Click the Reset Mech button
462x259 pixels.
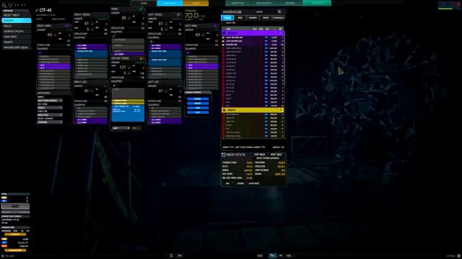pyautogui.click(x=276, y=155)
